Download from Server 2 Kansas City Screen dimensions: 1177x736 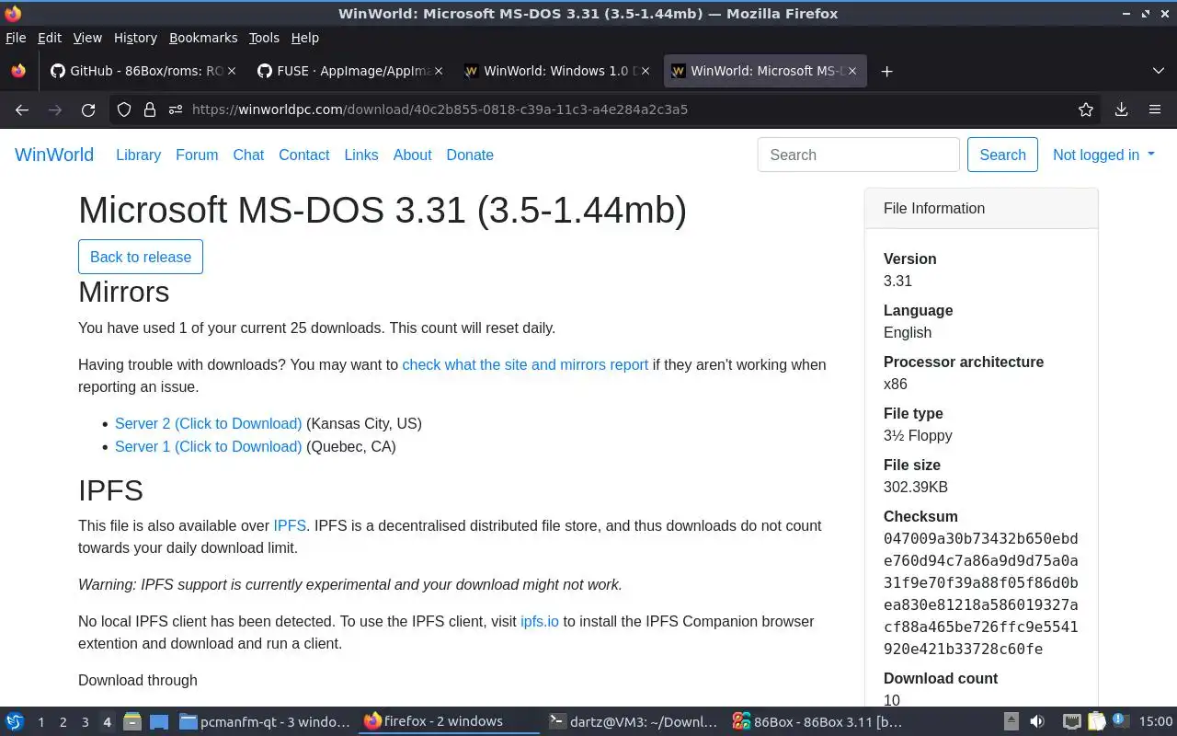click(208, 423)
